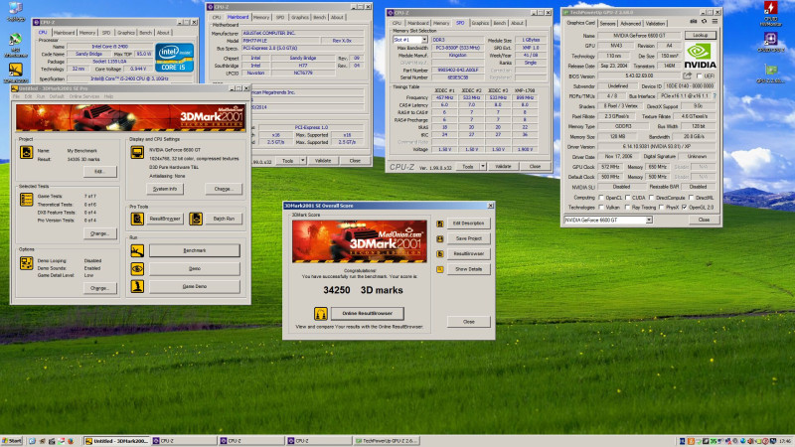
Task: Click Save Project in score dialog
Action: [468, 238]
